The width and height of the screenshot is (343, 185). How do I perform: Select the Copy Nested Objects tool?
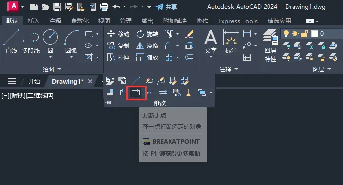coord(177,93)
